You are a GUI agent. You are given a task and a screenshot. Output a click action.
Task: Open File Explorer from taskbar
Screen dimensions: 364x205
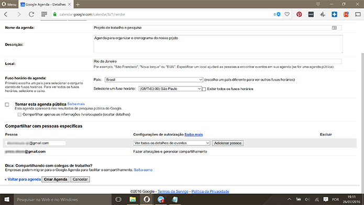(x=133, y=199)
